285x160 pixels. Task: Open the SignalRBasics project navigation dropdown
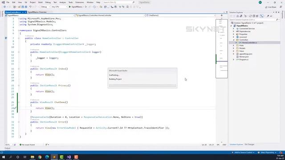(x=40, y=16)
